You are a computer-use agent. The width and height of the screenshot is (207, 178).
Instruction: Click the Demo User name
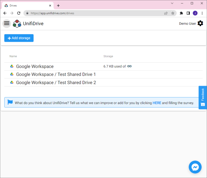(x=187, y=24)
